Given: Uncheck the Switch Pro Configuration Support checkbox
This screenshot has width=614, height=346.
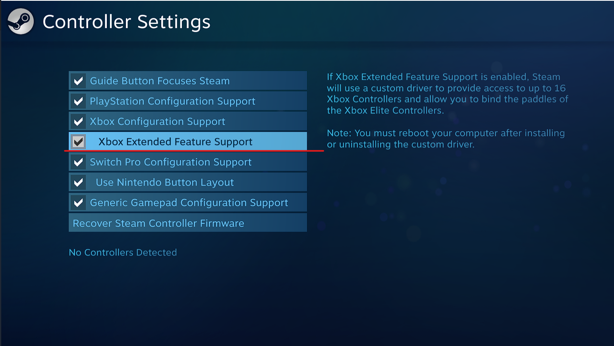Looking at the screenshot, I should coord(79,162).
